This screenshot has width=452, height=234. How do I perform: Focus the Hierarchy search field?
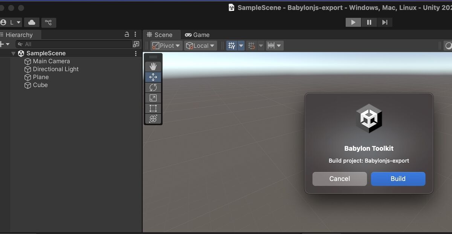click(73, 44)
